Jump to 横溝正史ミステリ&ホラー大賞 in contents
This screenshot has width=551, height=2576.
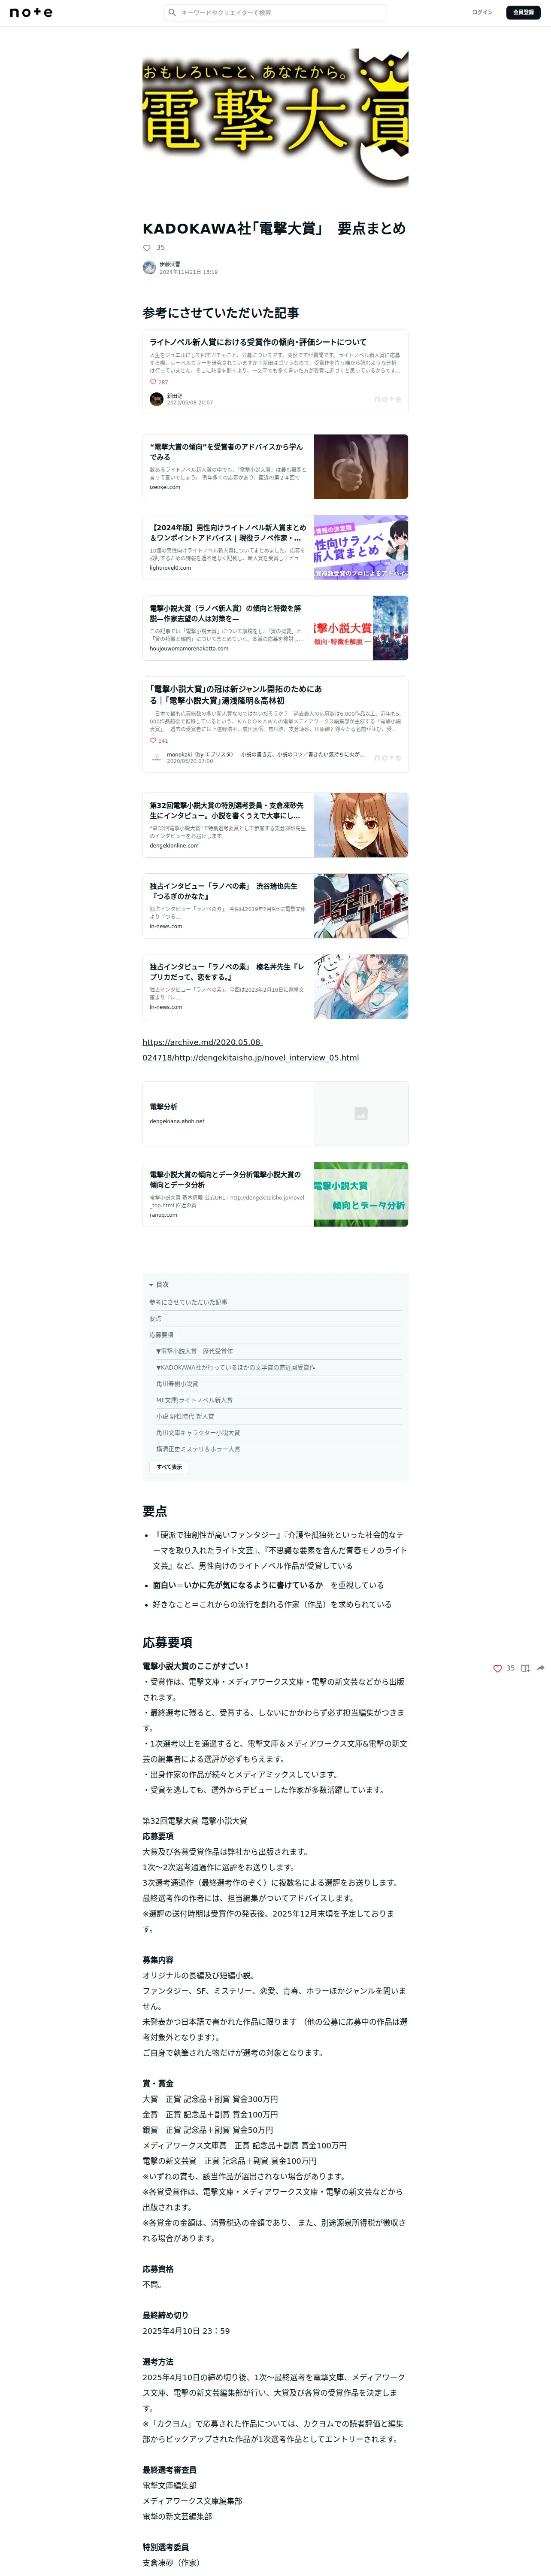pyautogui.click(x=198, y=1449)
